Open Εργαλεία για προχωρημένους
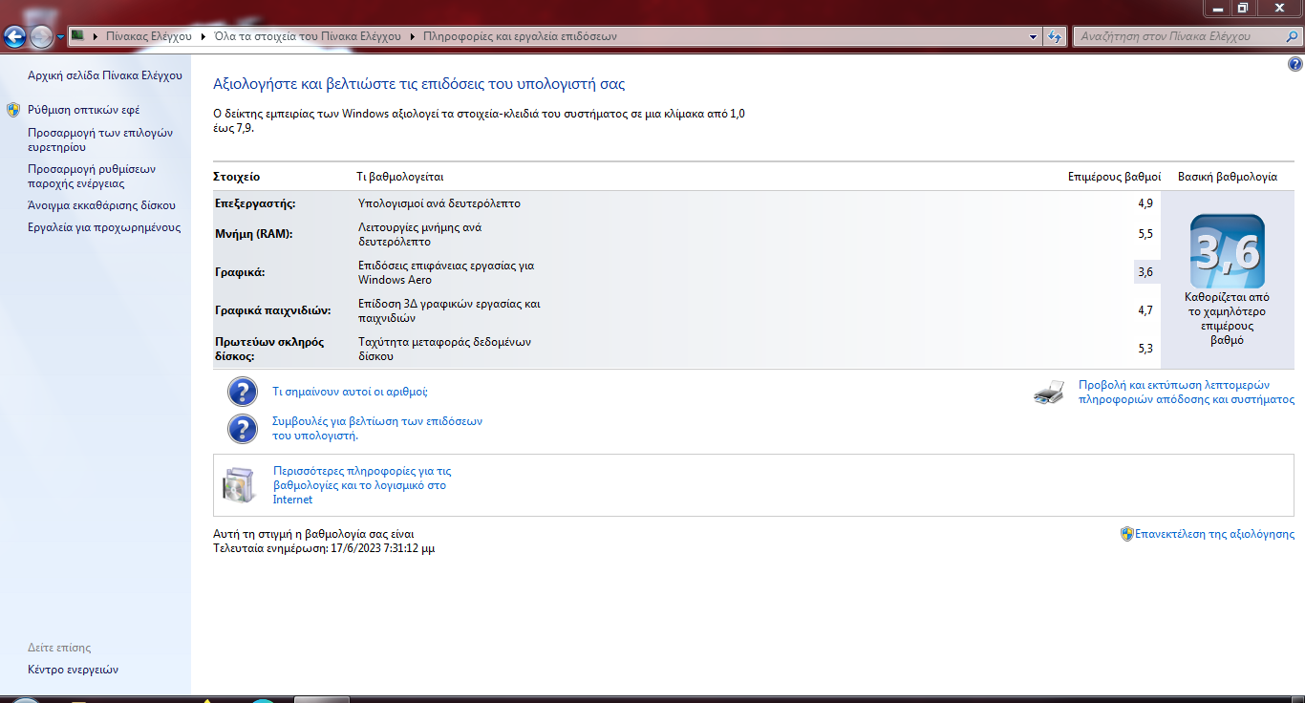This screenshot has height=703, width=1305. click(x=104, y=227)
